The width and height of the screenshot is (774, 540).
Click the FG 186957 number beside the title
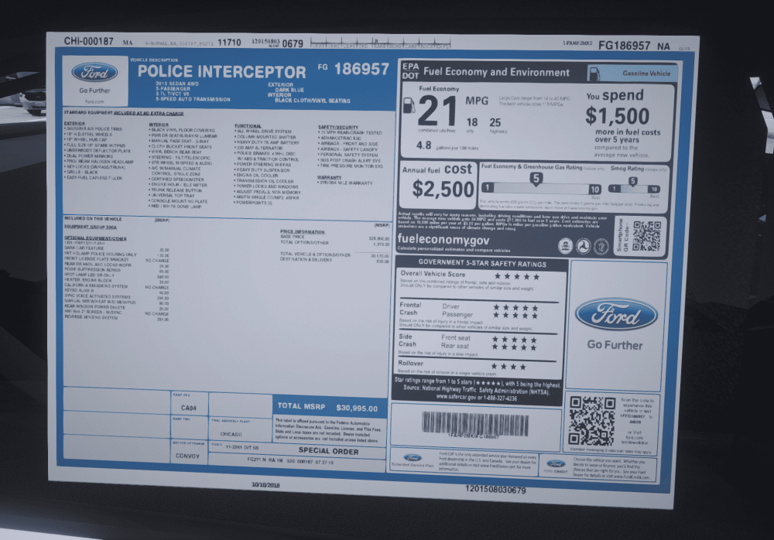click(354, 69)
